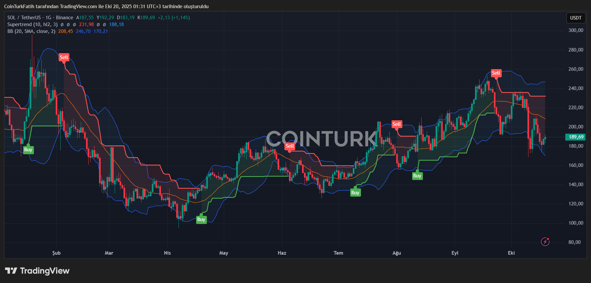
Task: Click the Buy signal near the Tem label
Action: point(355,193)
